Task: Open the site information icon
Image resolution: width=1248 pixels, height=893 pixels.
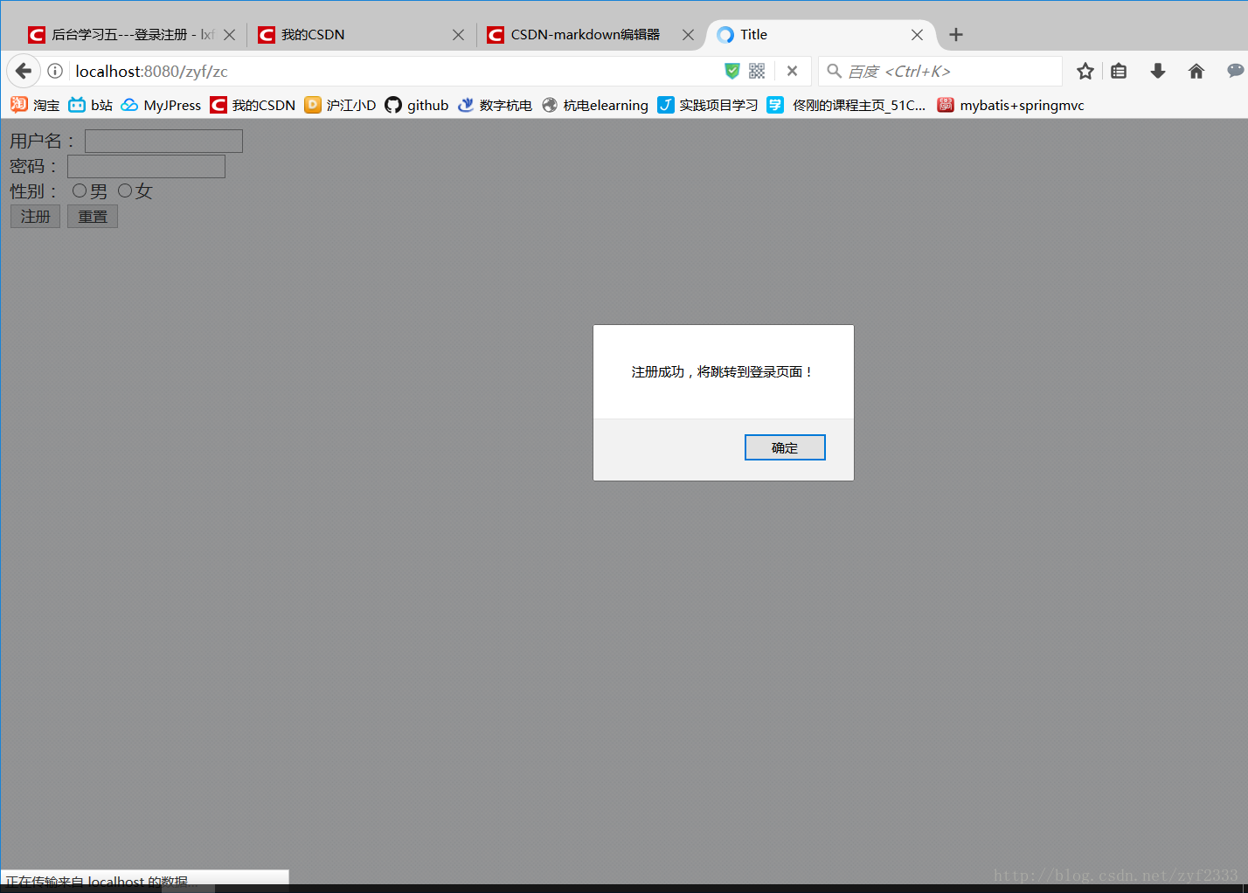Action: (x=55, y=71)
